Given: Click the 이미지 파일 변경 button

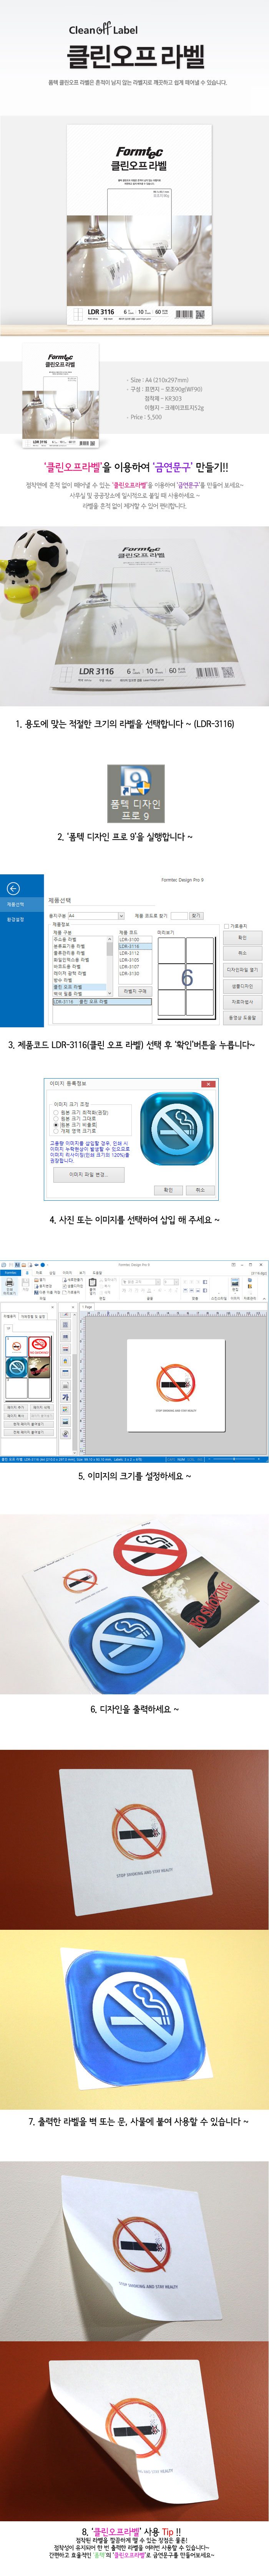Looking at the screenshot, I should [x=89, y=1174].
